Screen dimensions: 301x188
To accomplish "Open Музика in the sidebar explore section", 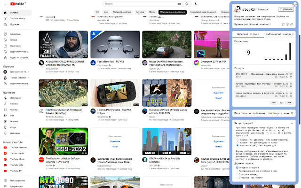I will (x=16, y=104).
